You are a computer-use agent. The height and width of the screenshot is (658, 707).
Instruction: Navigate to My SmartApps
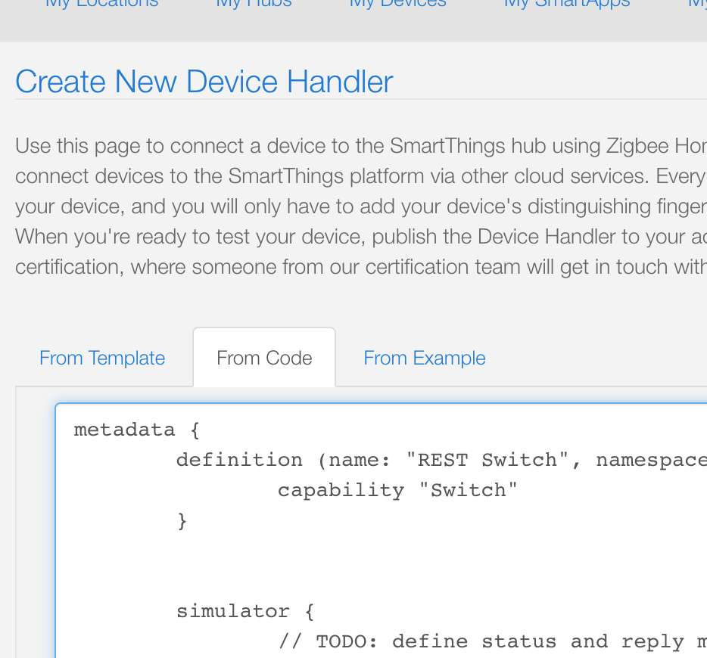click(x=566, y=4)
